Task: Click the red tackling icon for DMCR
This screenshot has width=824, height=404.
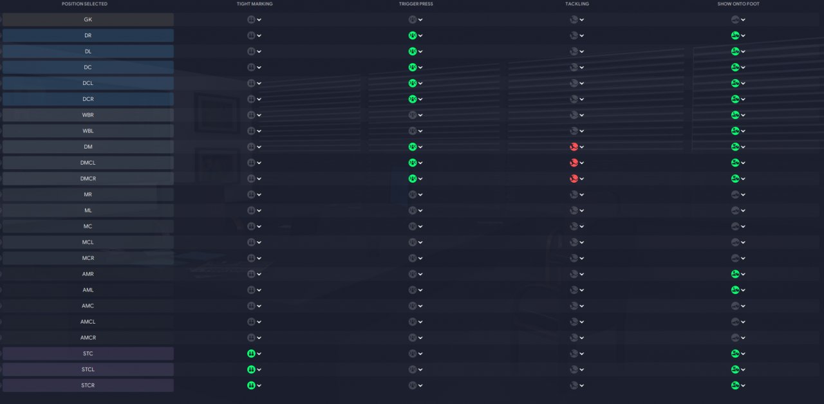Action: tap(574, 178)
